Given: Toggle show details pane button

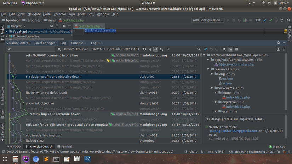Looking at the screenshot, I should point(231,49).
